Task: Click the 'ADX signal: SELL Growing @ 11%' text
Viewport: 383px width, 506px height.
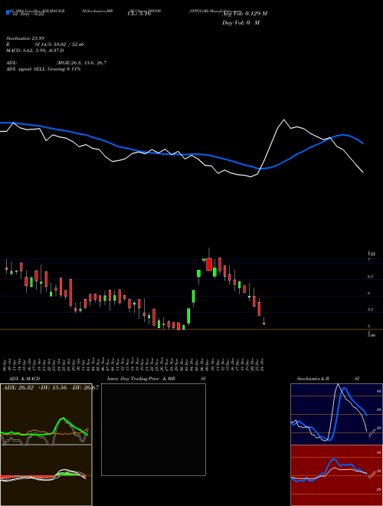Action: click(x=43, y=69)
